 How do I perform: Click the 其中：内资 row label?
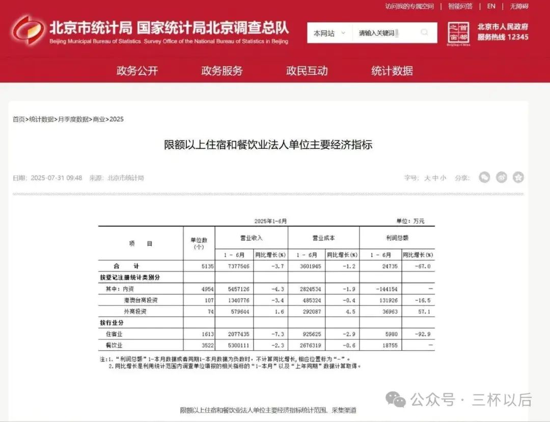pos(120,289)
